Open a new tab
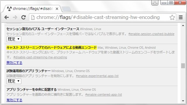Viewport: 187px width, 105px height. pyautogui.click(x=66, y=9)
